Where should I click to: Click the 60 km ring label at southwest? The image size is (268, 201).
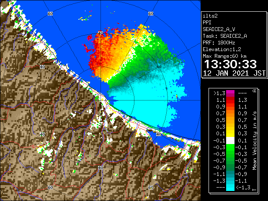pos(50,187)
